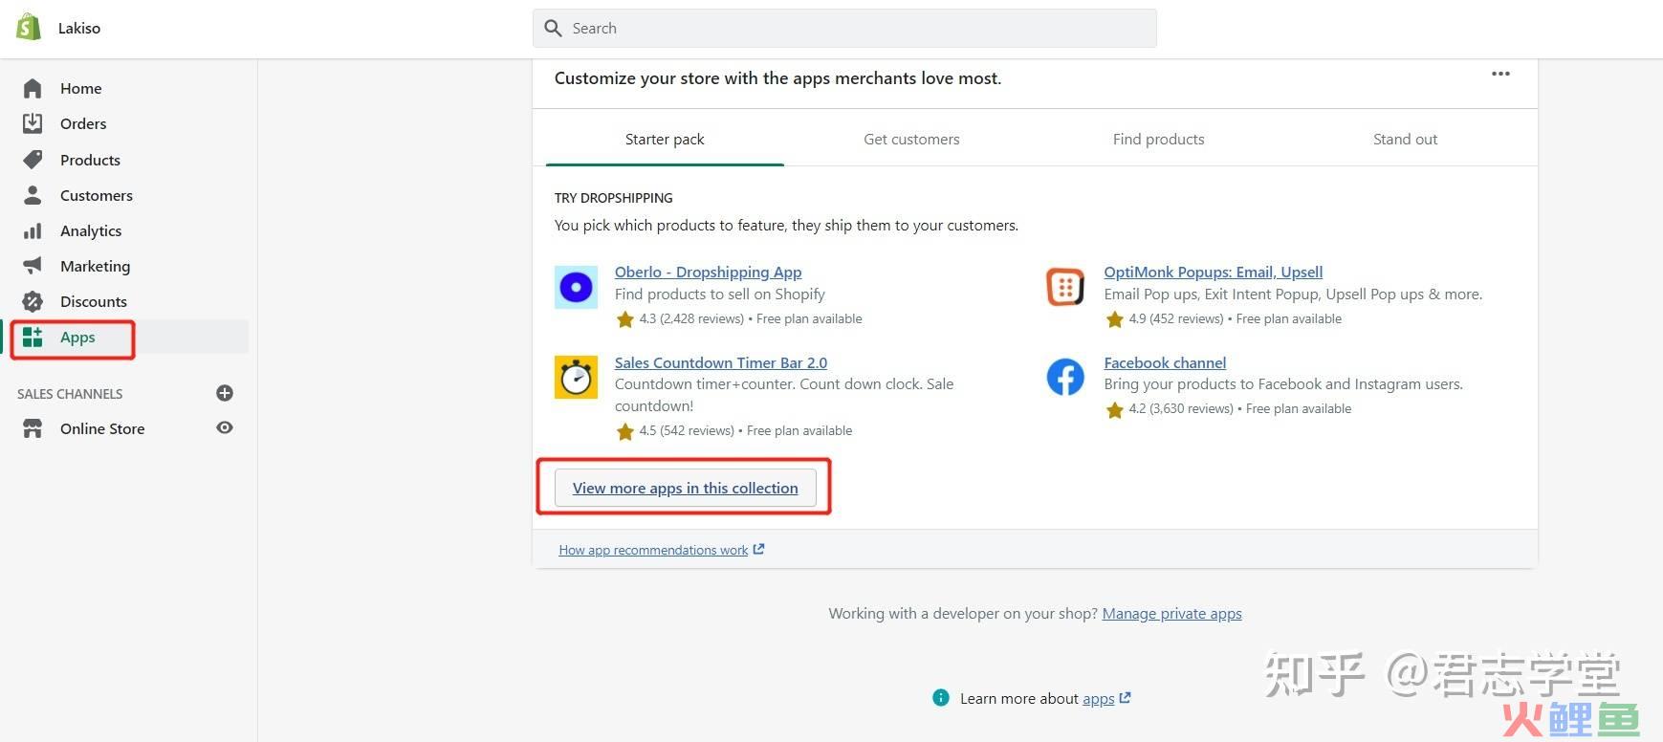The width and height of the screenshot is (1663, 742).
Task: Click View more apps in this collection
Action: 685,488
